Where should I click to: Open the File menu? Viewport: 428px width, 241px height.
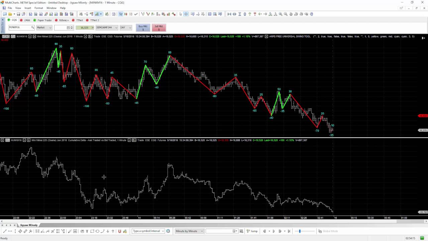point(10,8)
